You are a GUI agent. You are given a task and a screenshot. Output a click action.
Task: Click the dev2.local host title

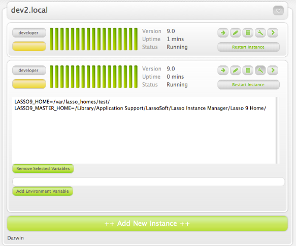29,10
